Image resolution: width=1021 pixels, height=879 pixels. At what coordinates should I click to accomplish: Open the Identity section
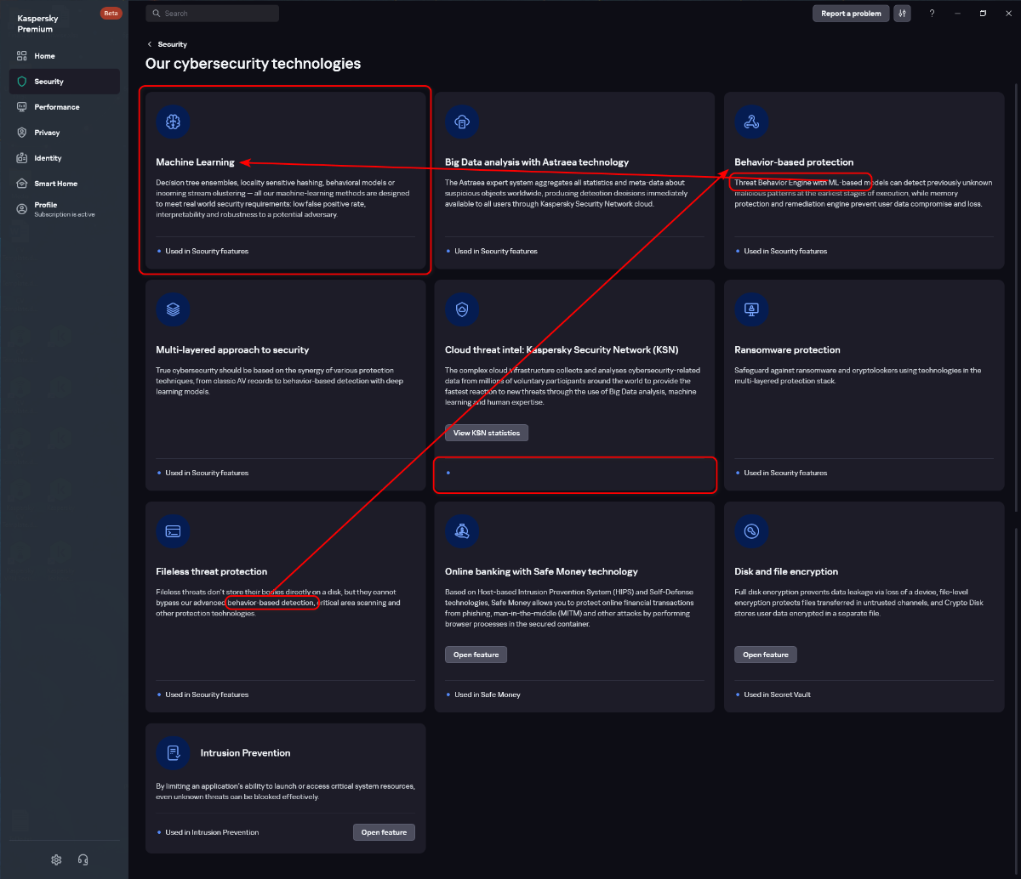[x=65, y=158]
